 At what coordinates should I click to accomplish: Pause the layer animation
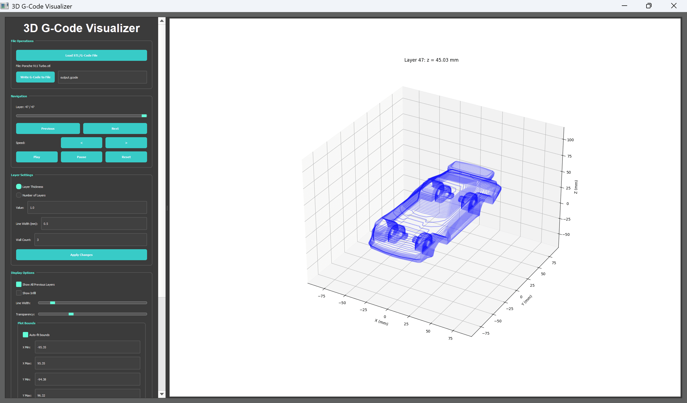(81, 157)
